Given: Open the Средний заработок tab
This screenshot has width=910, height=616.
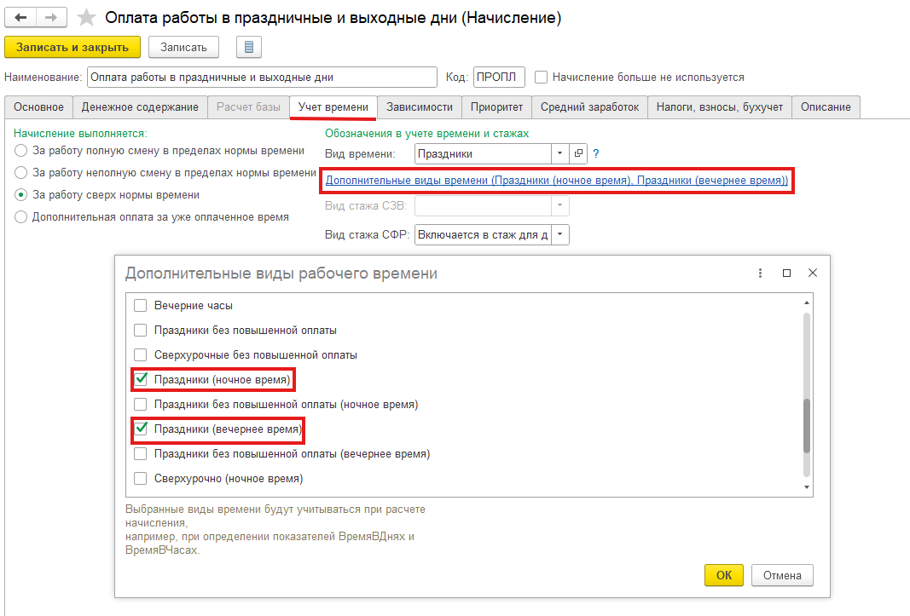Looking at the screenshot, I should point(589,107).
